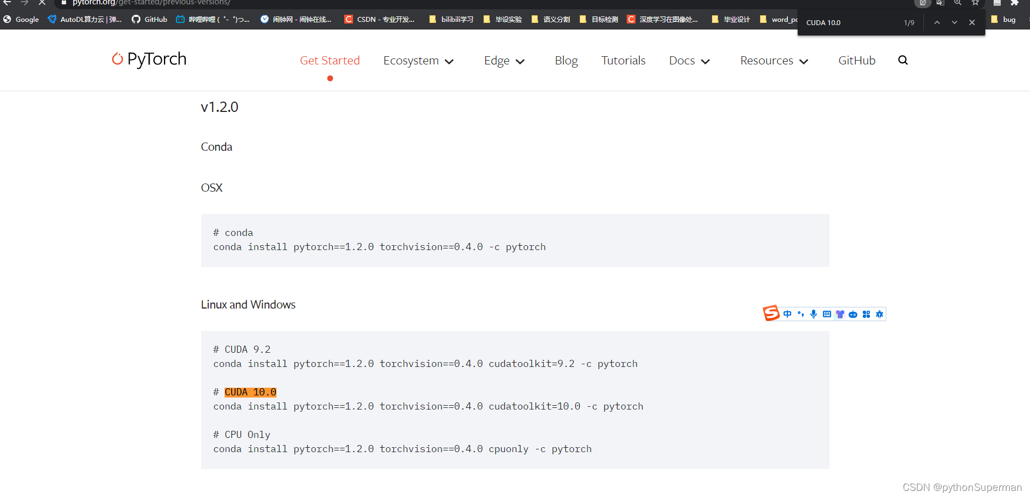Viewport: 1030px width, 498px height.
Task: Open the AutoDL bookmark
Action: [x=85, y=19]
